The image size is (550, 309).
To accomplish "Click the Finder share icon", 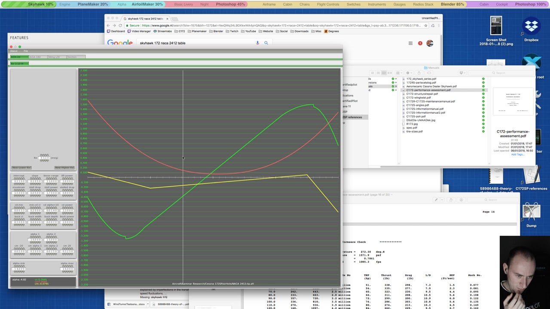I will [x=419, y=73].
